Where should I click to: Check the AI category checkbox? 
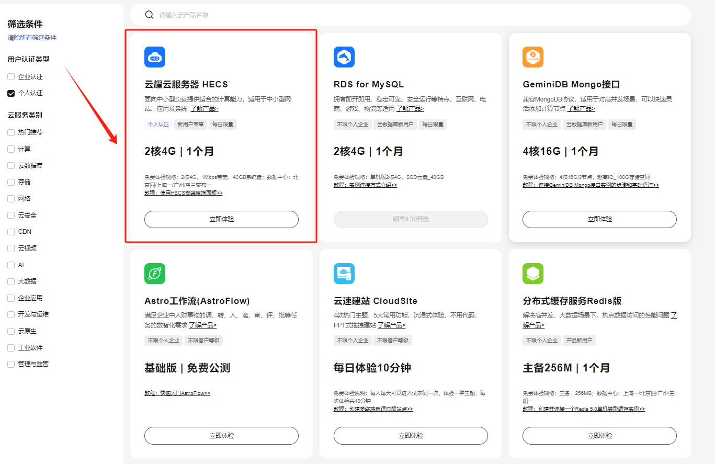(x=10, y=265)
